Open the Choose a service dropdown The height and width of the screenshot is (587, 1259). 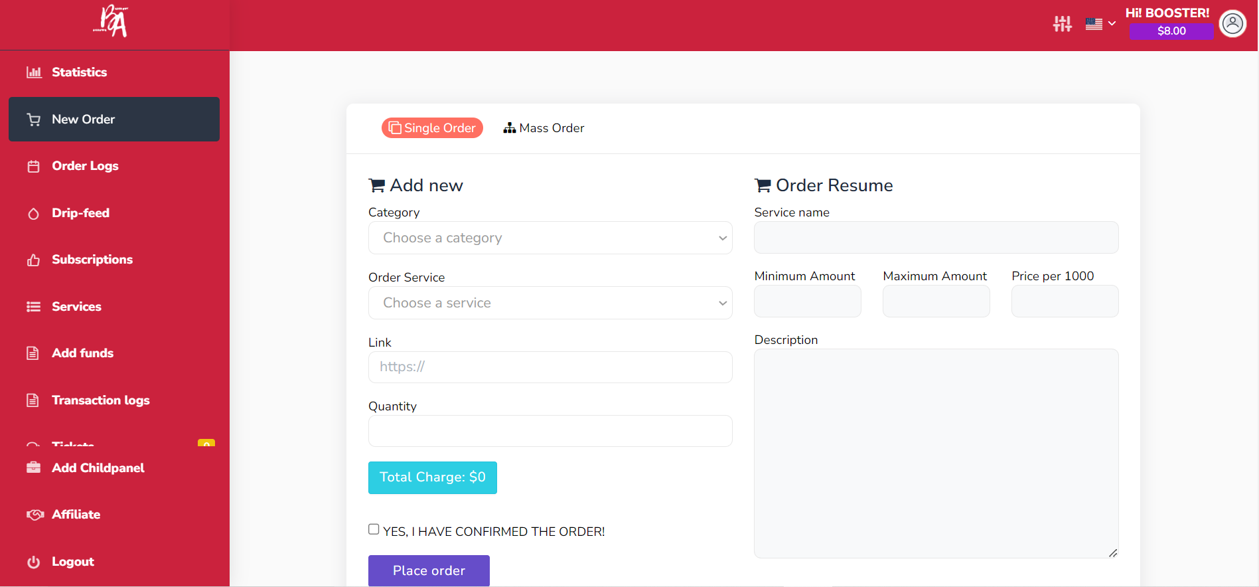coord(550,303)
